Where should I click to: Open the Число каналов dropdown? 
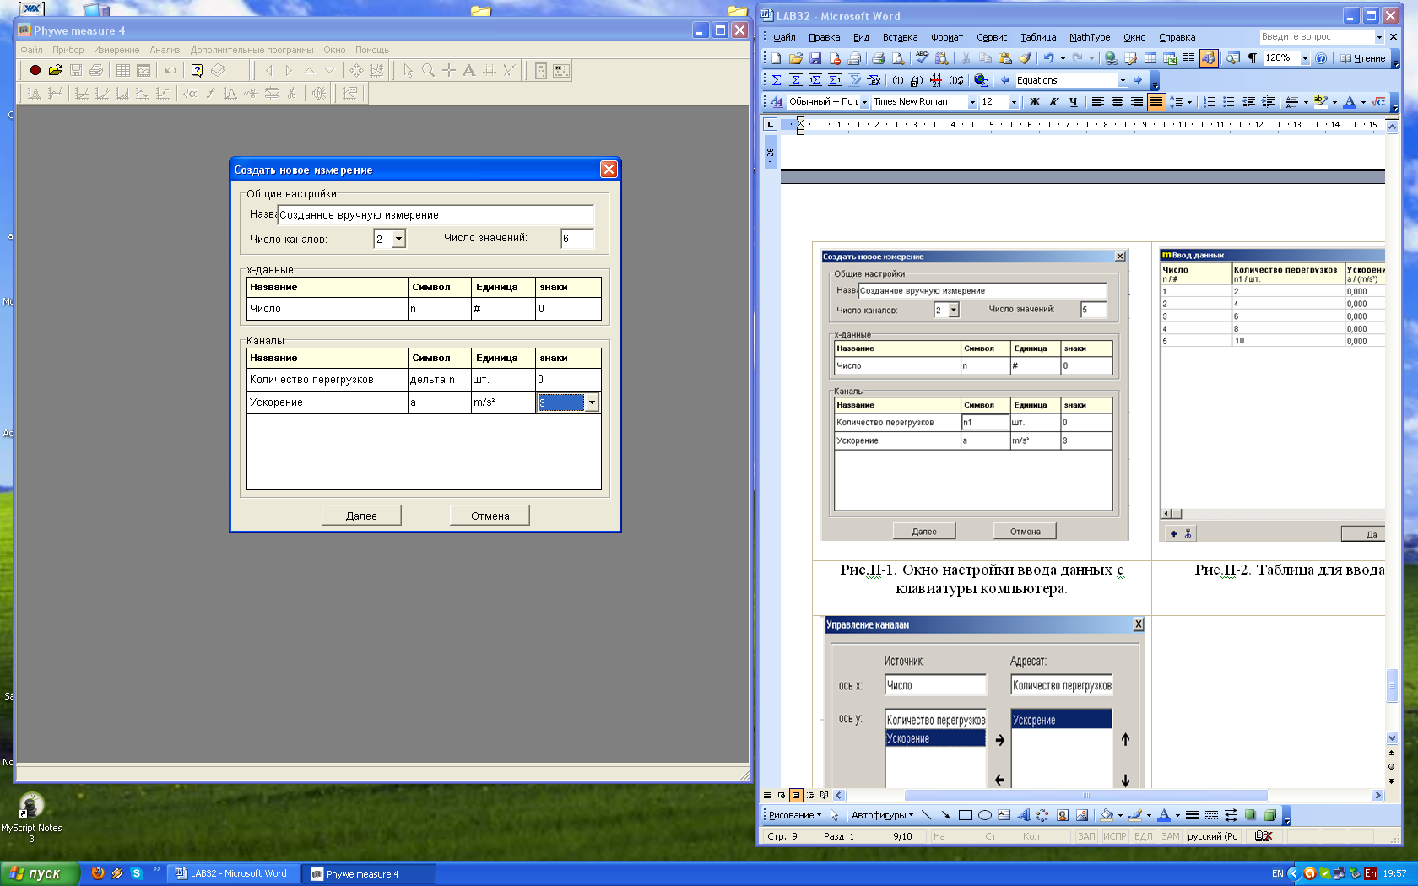coord(398,239)
